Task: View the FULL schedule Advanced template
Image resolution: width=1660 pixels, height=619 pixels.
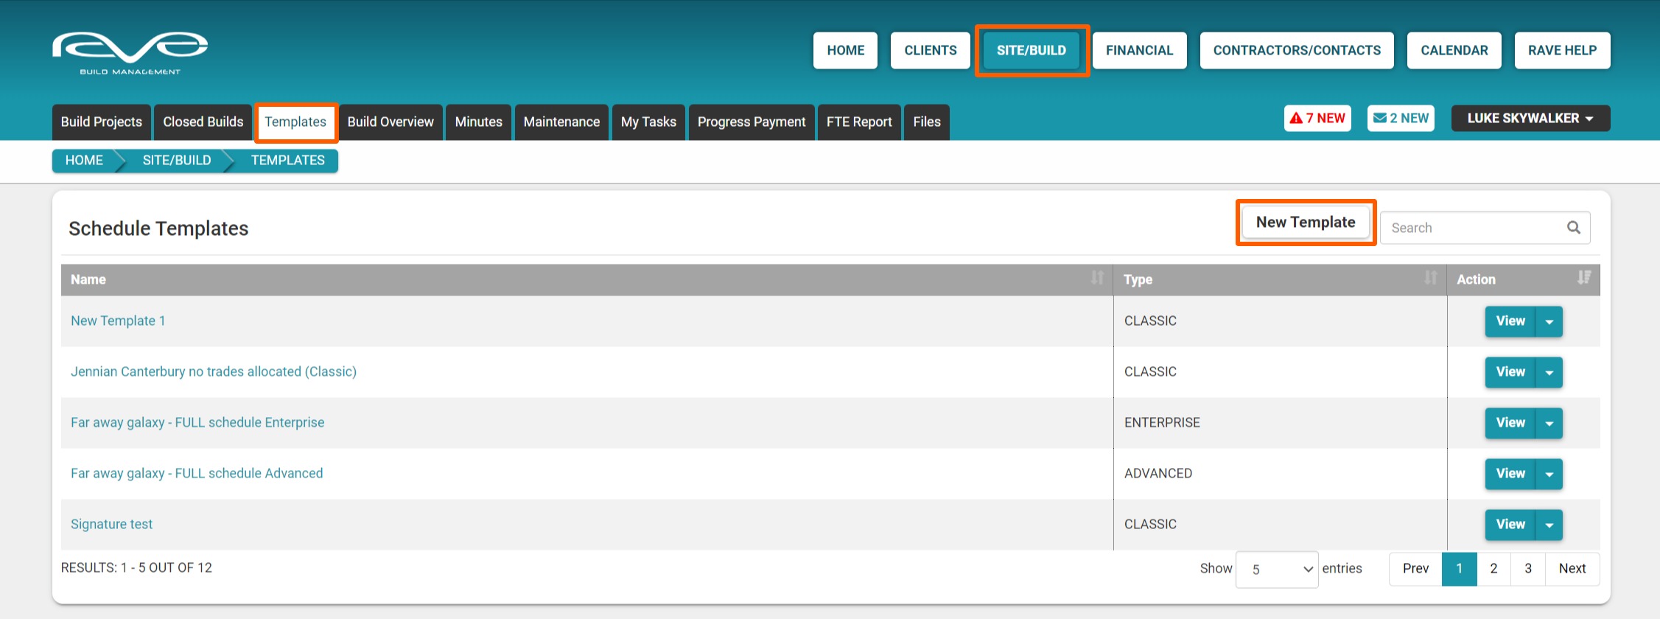Action: coord(1510,474)
